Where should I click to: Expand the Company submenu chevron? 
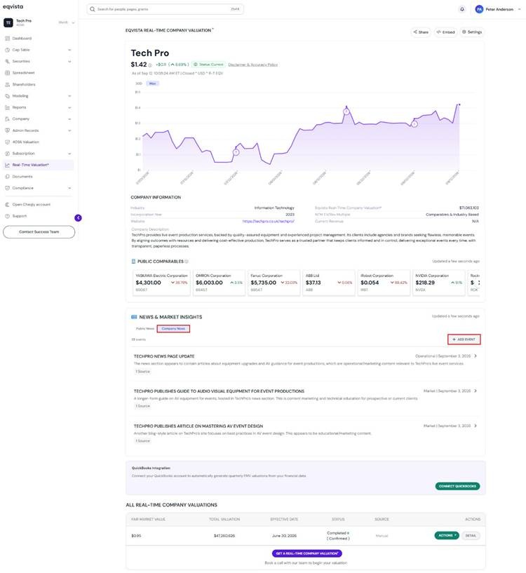(x=69, y=119)
